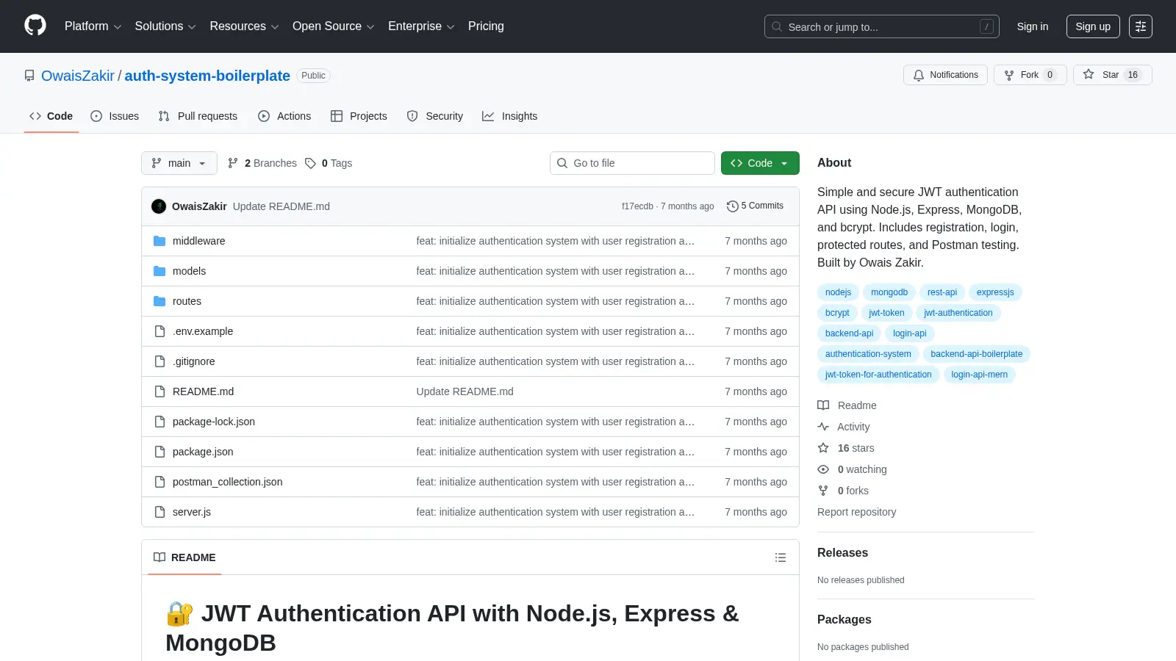1176x661 pixels.
Task: Switch to the Actions tab
Action: coord(284,116)
